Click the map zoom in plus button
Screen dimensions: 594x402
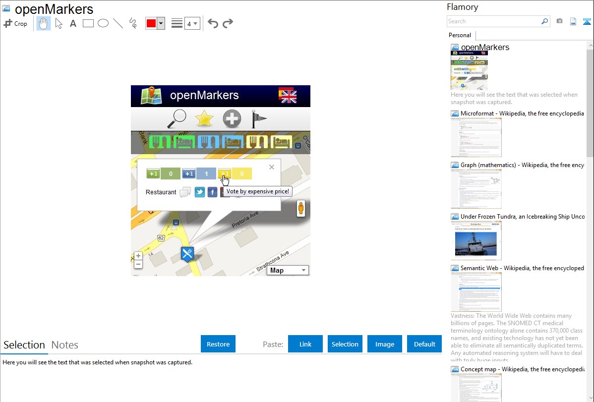[138, 256]
